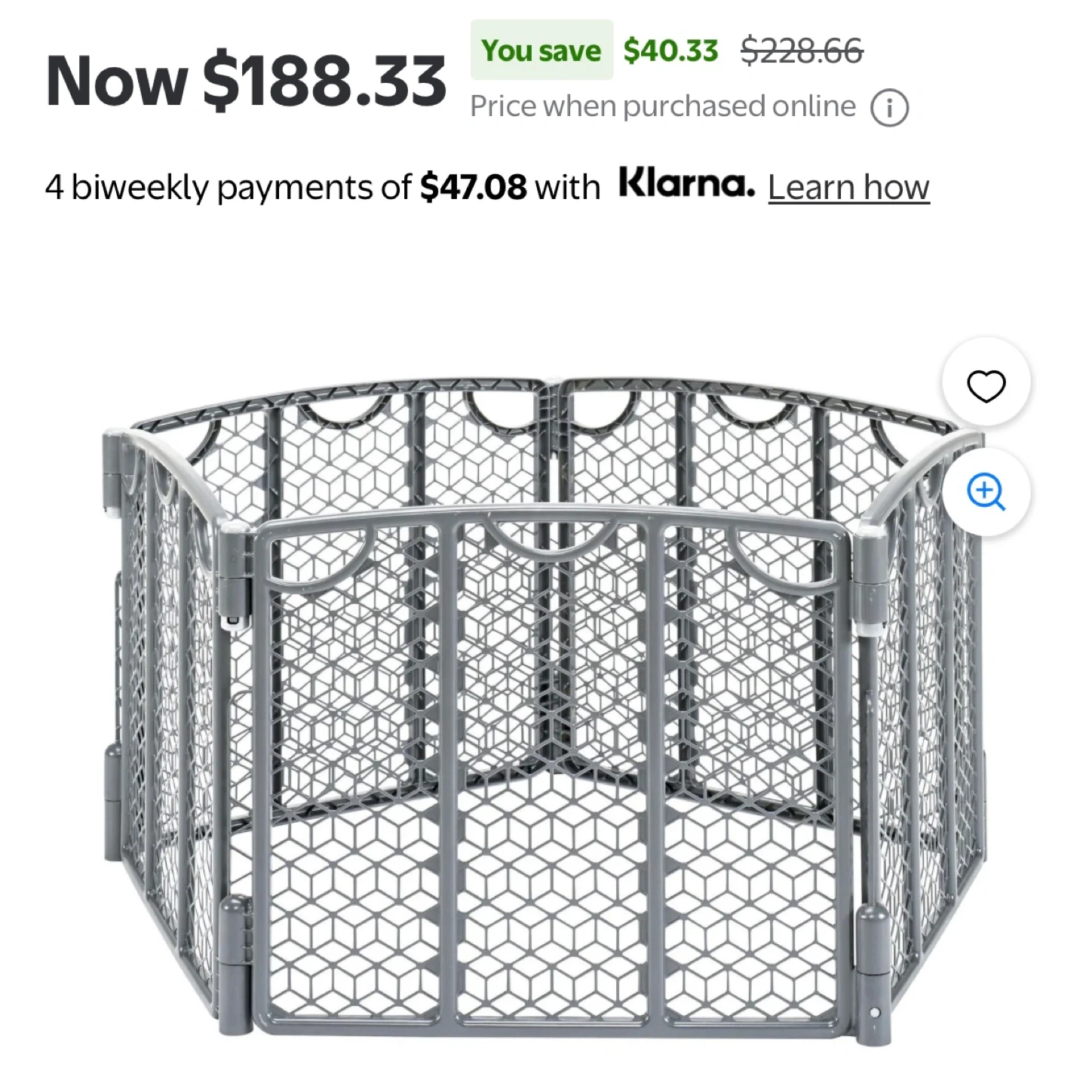Click the crossed-out $228.66 original price
Viewport: 1086px width, 1086px height.
[x=802, y=51]
